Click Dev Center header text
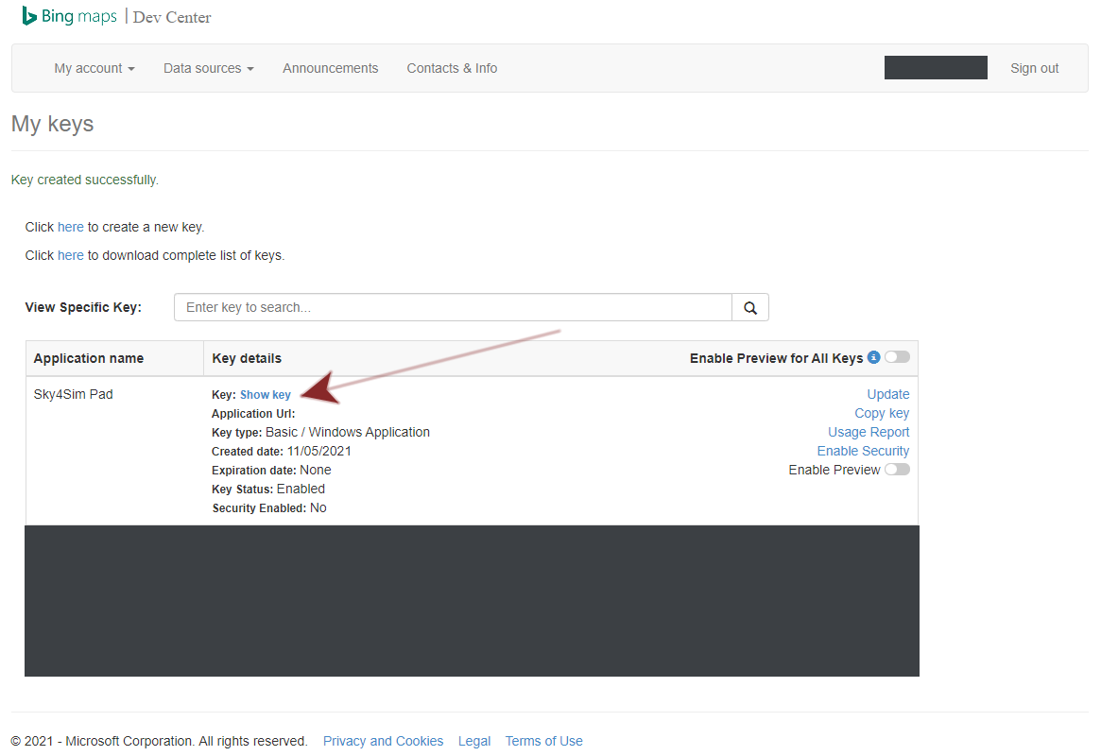1101x756 pixels. (172, 18)
